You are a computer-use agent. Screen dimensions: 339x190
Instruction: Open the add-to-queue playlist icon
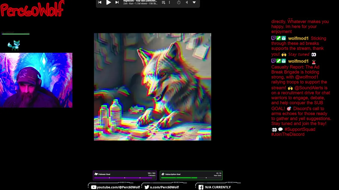163,2
